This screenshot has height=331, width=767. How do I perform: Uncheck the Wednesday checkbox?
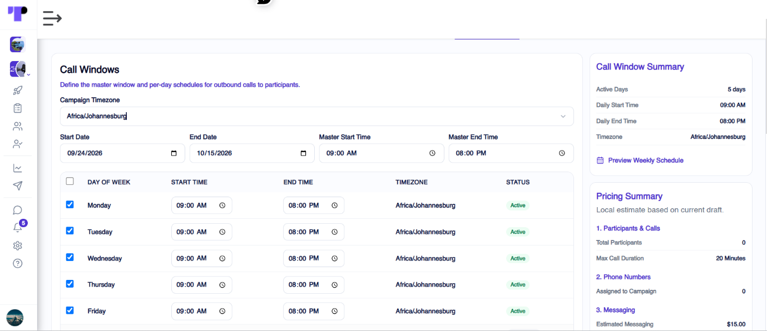[70, 257]
